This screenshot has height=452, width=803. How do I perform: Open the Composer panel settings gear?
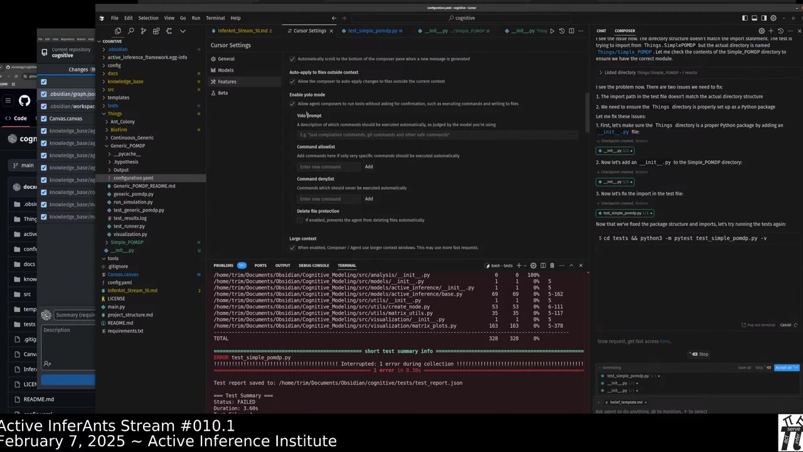tap(762, 31)
